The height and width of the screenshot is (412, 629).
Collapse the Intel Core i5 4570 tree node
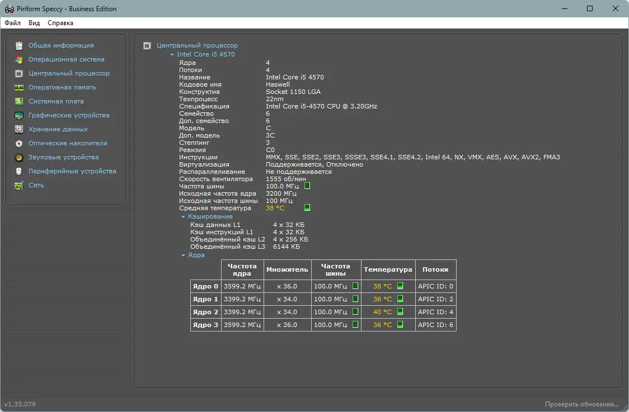pos(172,55)
